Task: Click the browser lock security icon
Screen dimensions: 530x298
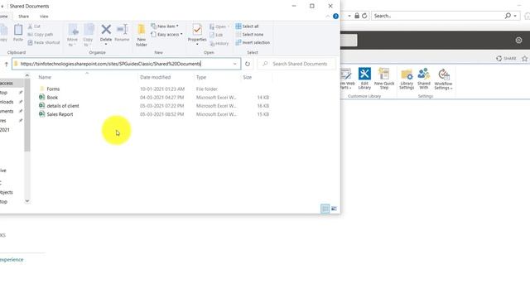Action: click(357, 16)
